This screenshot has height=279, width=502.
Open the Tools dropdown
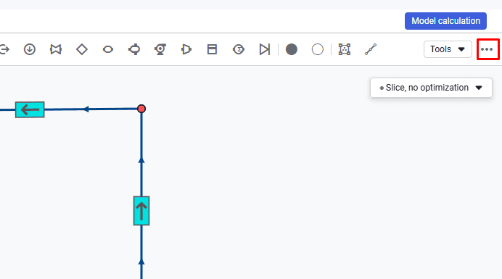(x=448, y=49)
